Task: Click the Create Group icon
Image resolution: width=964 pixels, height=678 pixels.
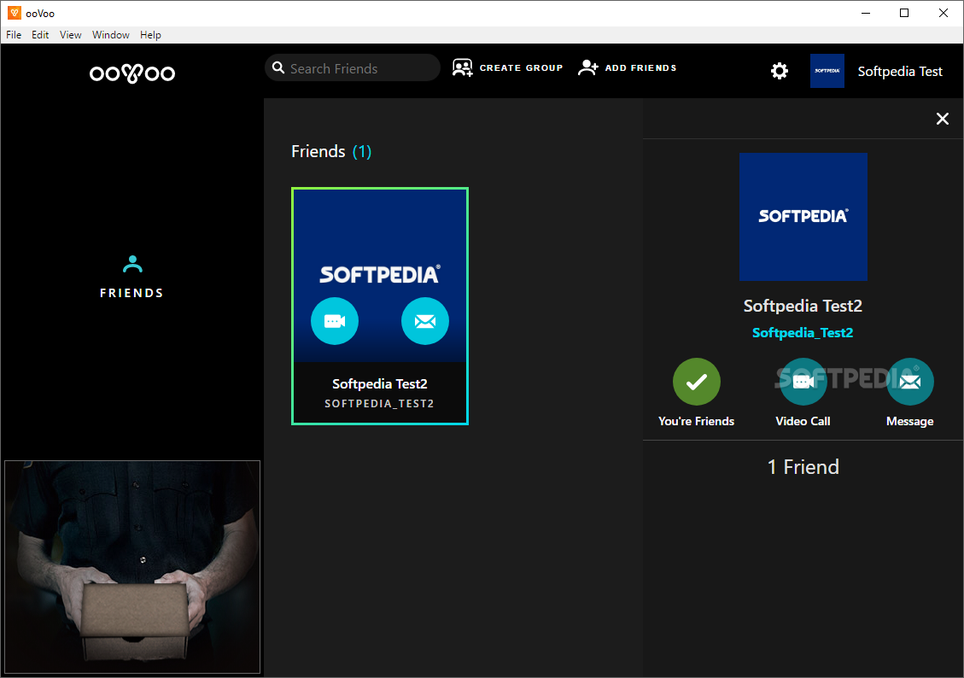Action: tap(462, 67)
